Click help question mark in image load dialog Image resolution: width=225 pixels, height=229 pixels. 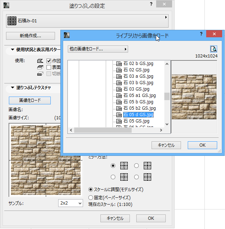point(201,34)
